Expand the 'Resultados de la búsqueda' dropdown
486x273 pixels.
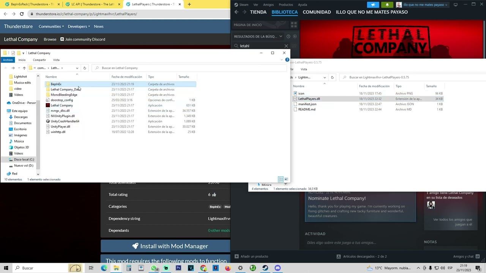281,36
